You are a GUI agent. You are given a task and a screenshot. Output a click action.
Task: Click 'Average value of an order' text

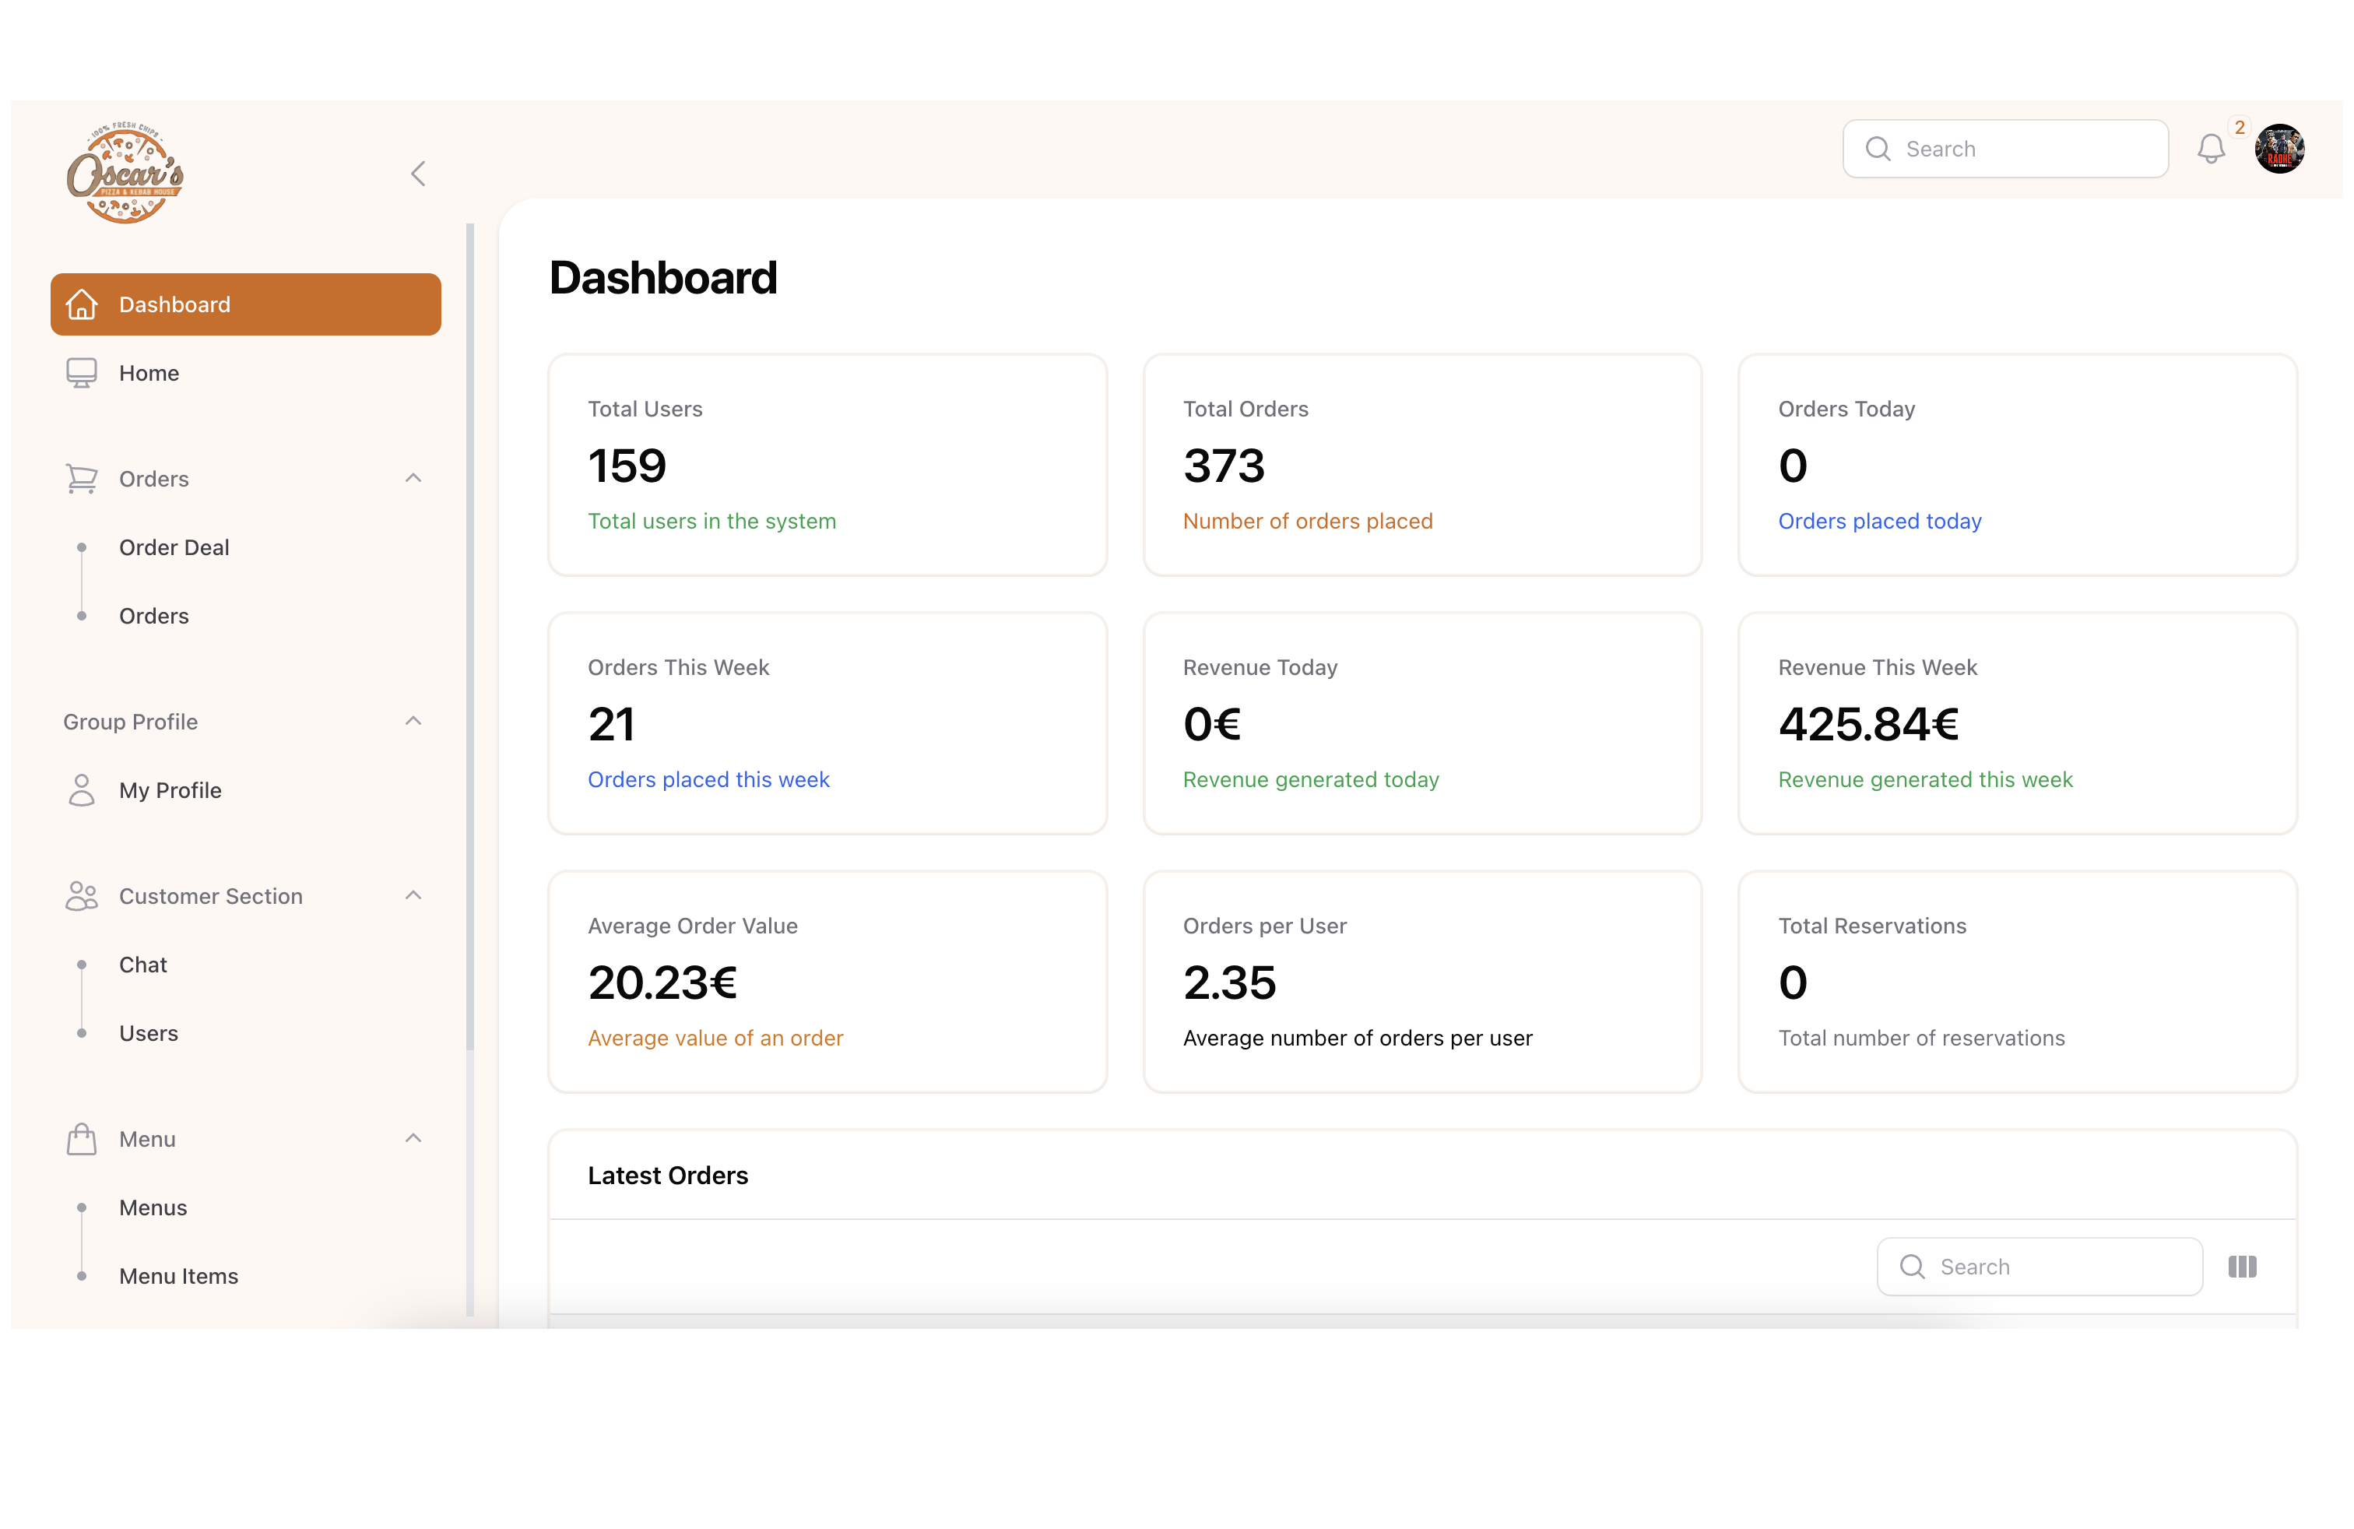(715, 1039)
